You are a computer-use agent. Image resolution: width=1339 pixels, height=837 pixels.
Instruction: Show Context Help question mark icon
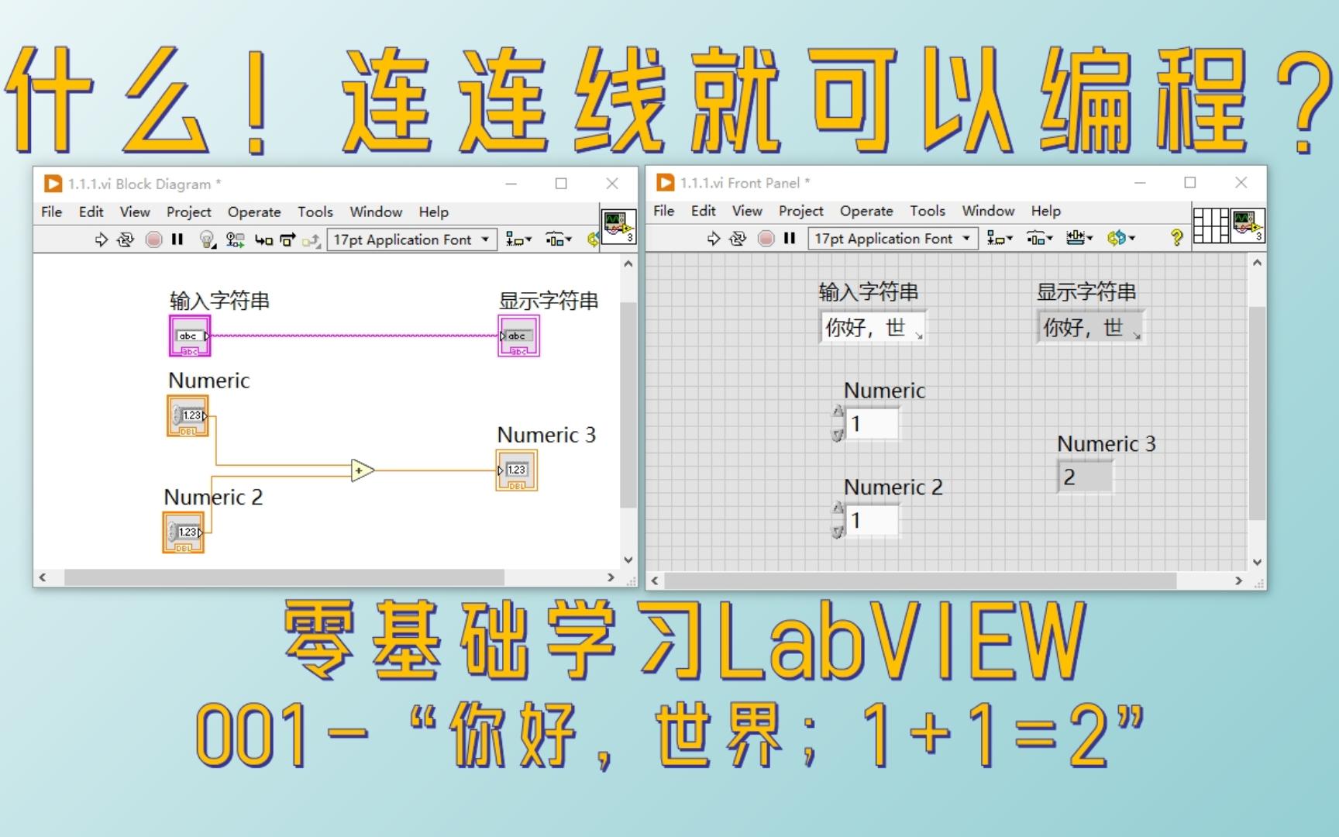(1176, 238)
